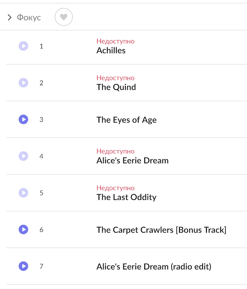Click the dimmed play icon for The Quind
The height and width of the screenshot is (289, 247).
tap(23, 83)
